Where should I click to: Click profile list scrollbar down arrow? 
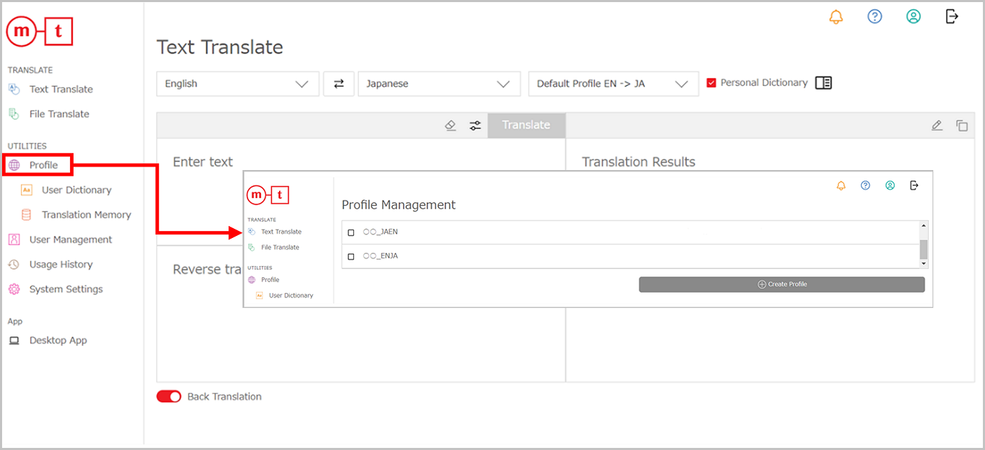pyautogui.click(x=923, y=263)
